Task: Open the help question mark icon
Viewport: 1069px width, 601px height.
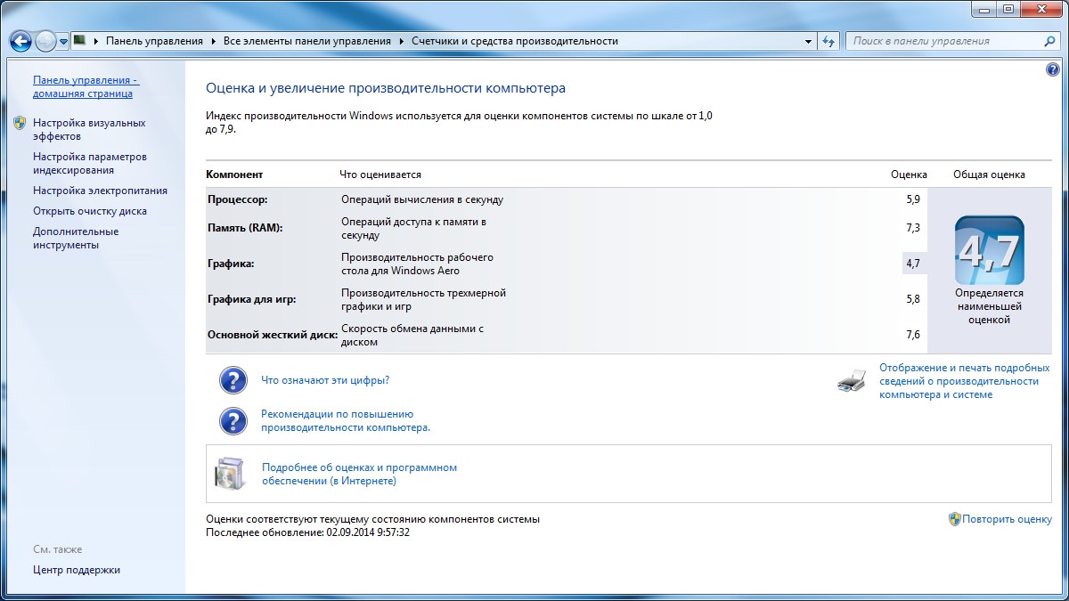Action: pyautogui.click(x=1054, y=70)
